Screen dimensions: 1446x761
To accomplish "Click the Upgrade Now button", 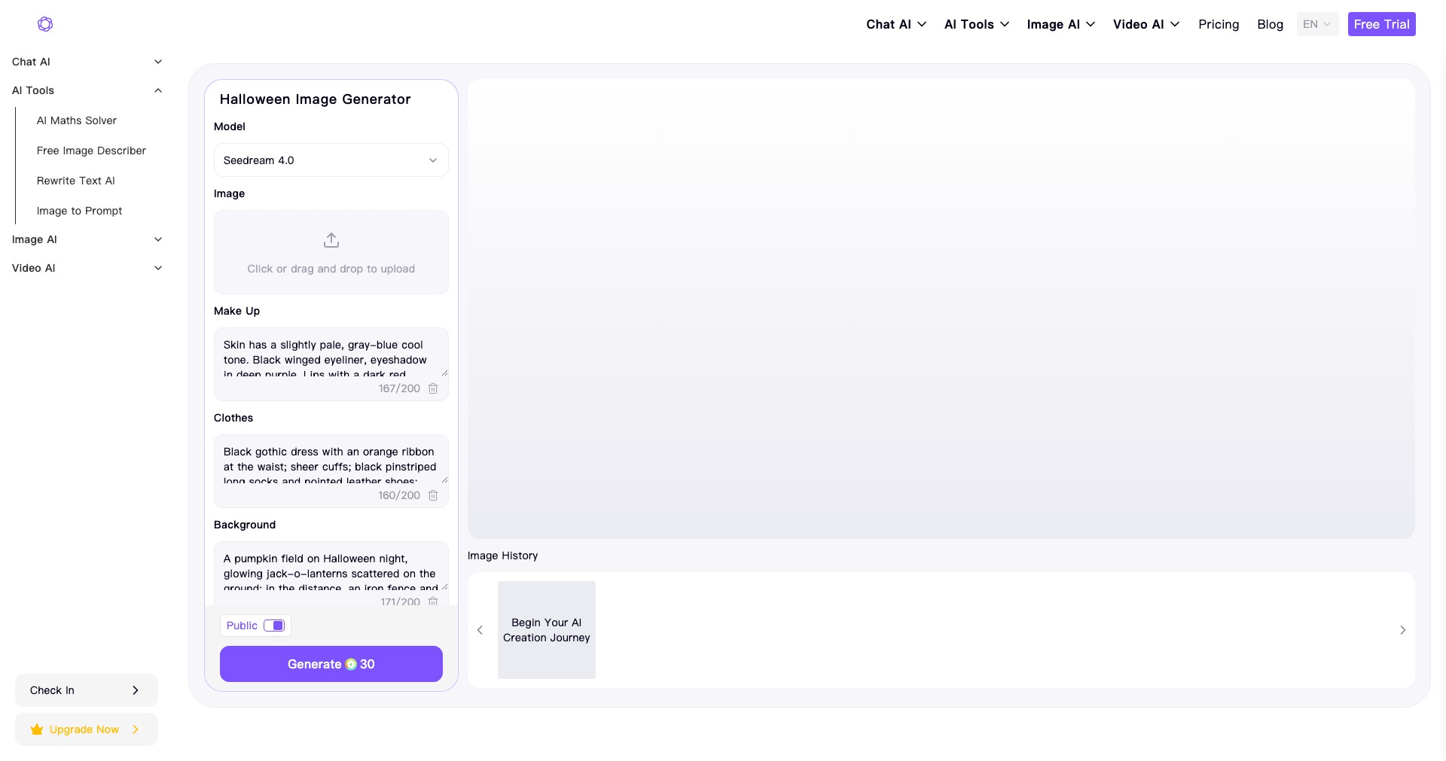I will (87, 729).
